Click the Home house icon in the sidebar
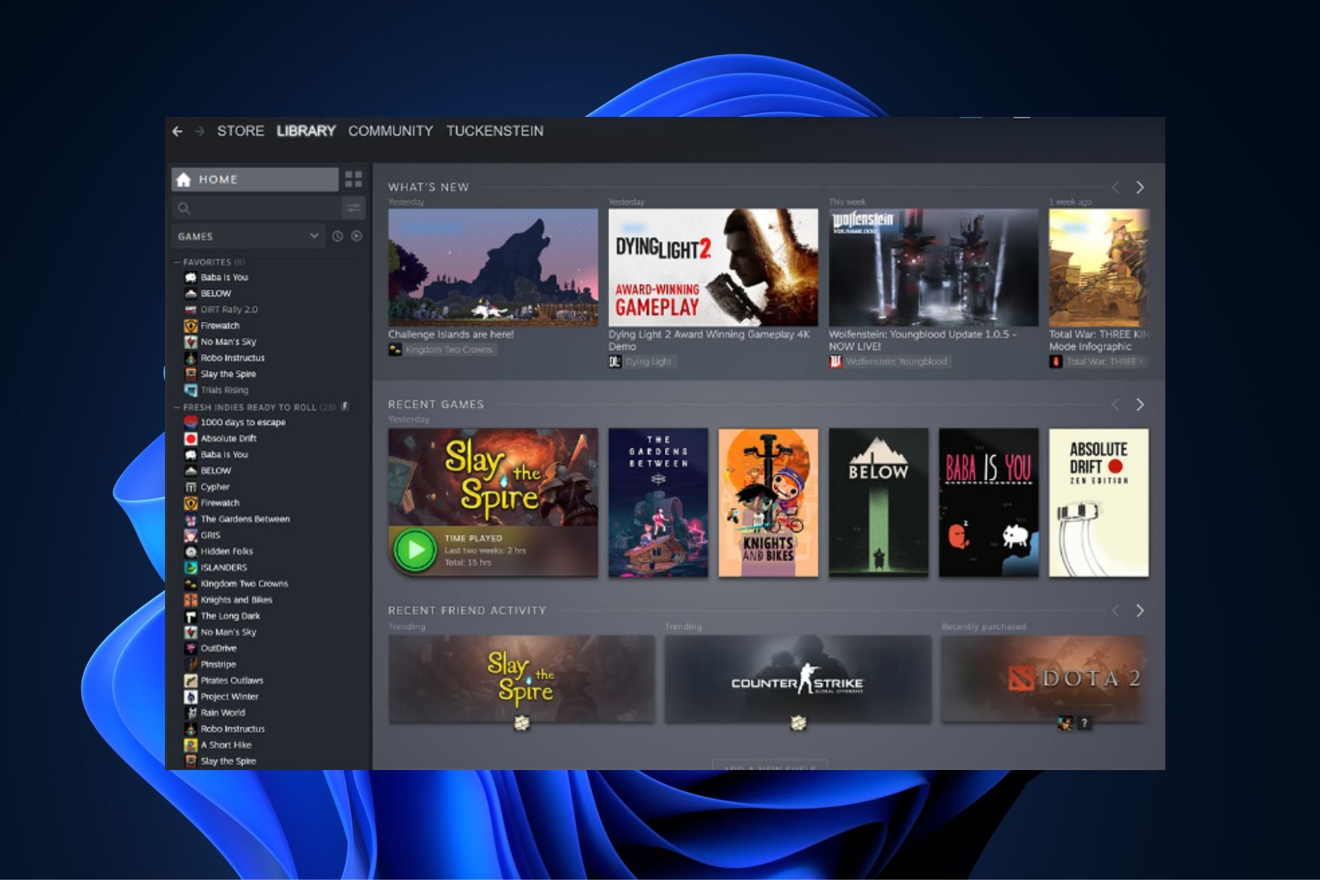Viewport: 1320px width, 880px height. point(183,179)
